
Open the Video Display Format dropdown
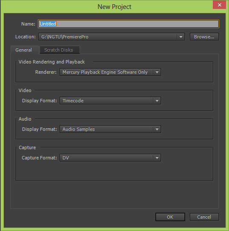point(110,101)
